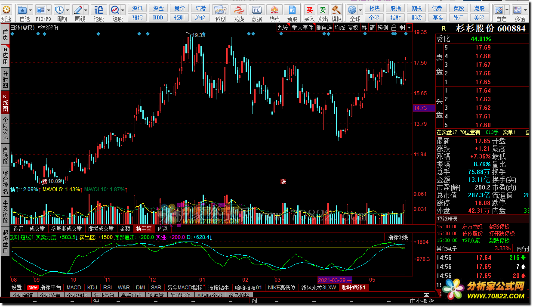Select the 个股资料 sidebar tab
The width and height of the screenshot is (533, 307).
coord(5,129)
